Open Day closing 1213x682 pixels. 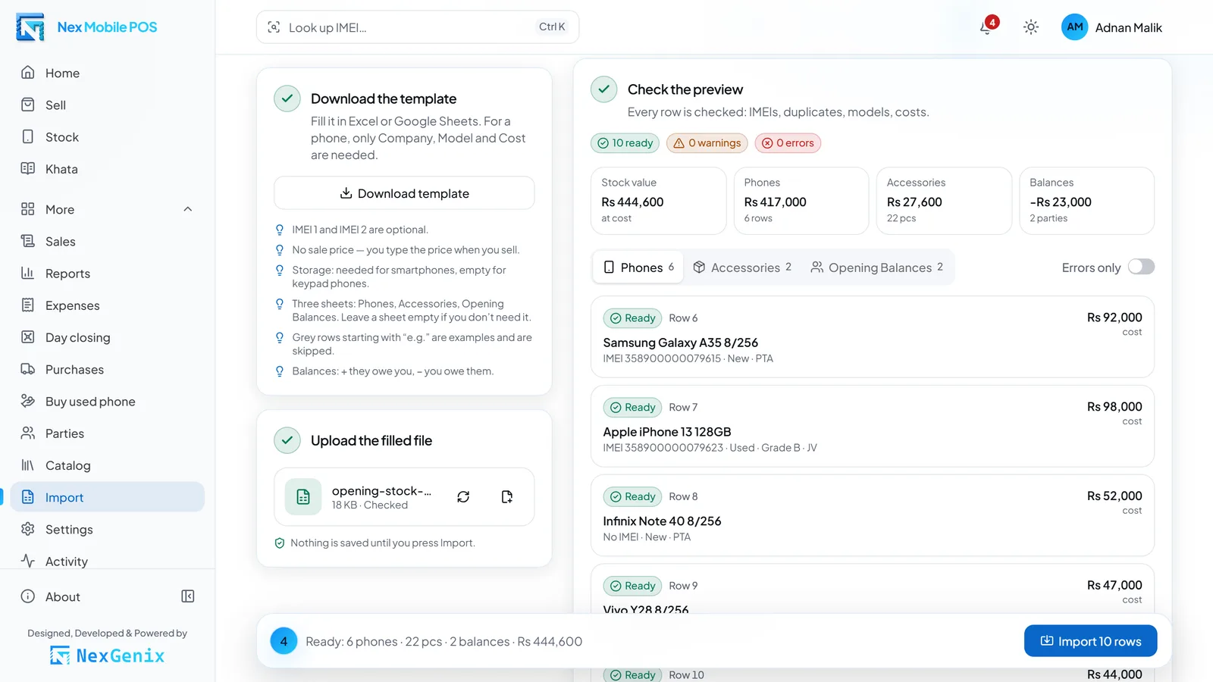(108, 337)
